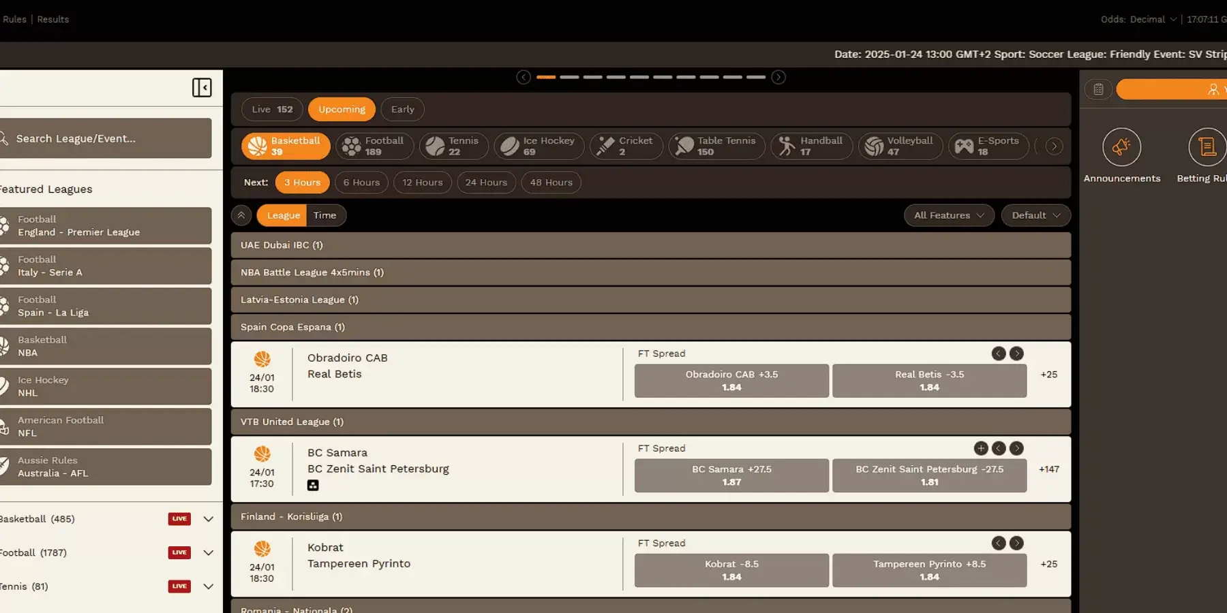1227x613 pixels.
Task: Expand UAE Dubai IBC league
Action: [x=651, y=245]
